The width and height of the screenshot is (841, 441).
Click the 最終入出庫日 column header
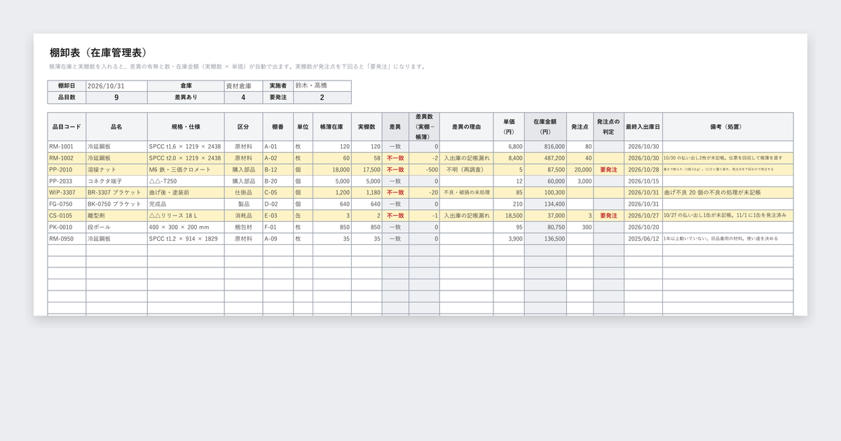click(643, 127)
